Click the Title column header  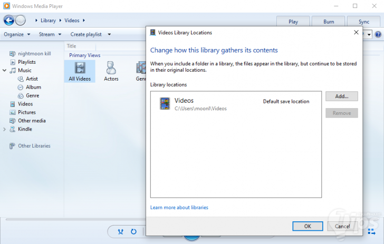click(80, 46)
